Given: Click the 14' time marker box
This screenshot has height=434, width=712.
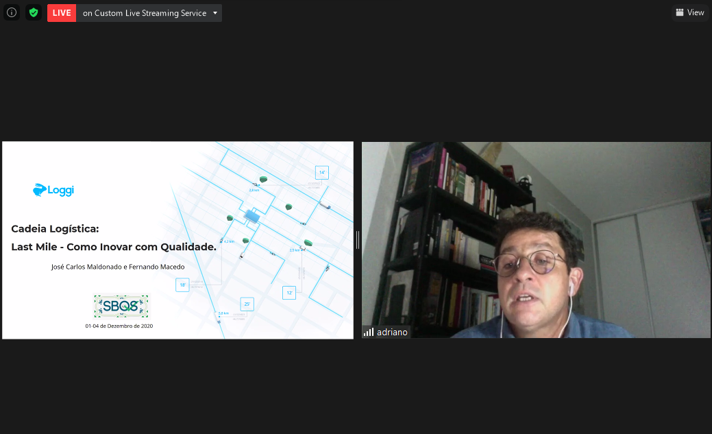Looking at the screenshot, I should point(321,172).
